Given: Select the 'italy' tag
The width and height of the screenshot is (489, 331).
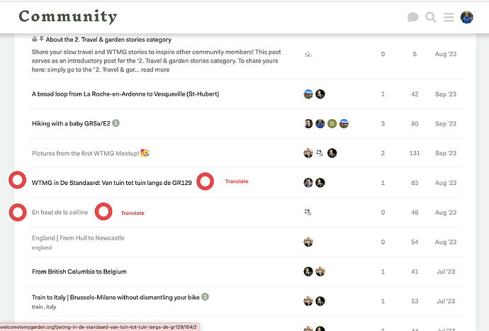Looking at the screenshot, I should (x=51, y=307).
